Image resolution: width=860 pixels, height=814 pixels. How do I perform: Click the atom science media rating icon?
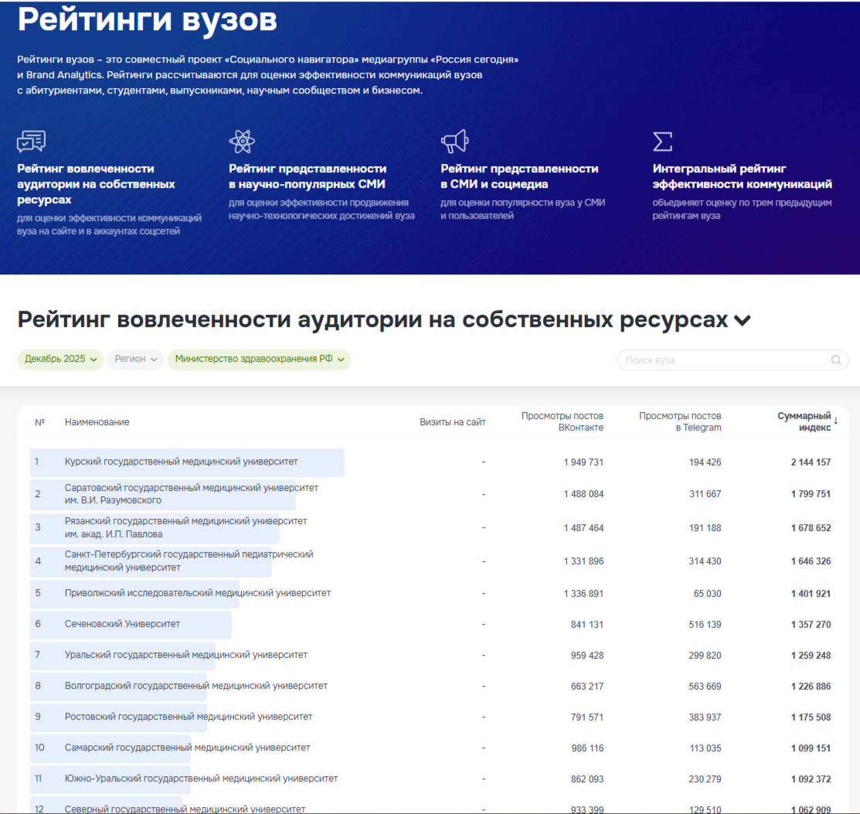click(242, 141)
